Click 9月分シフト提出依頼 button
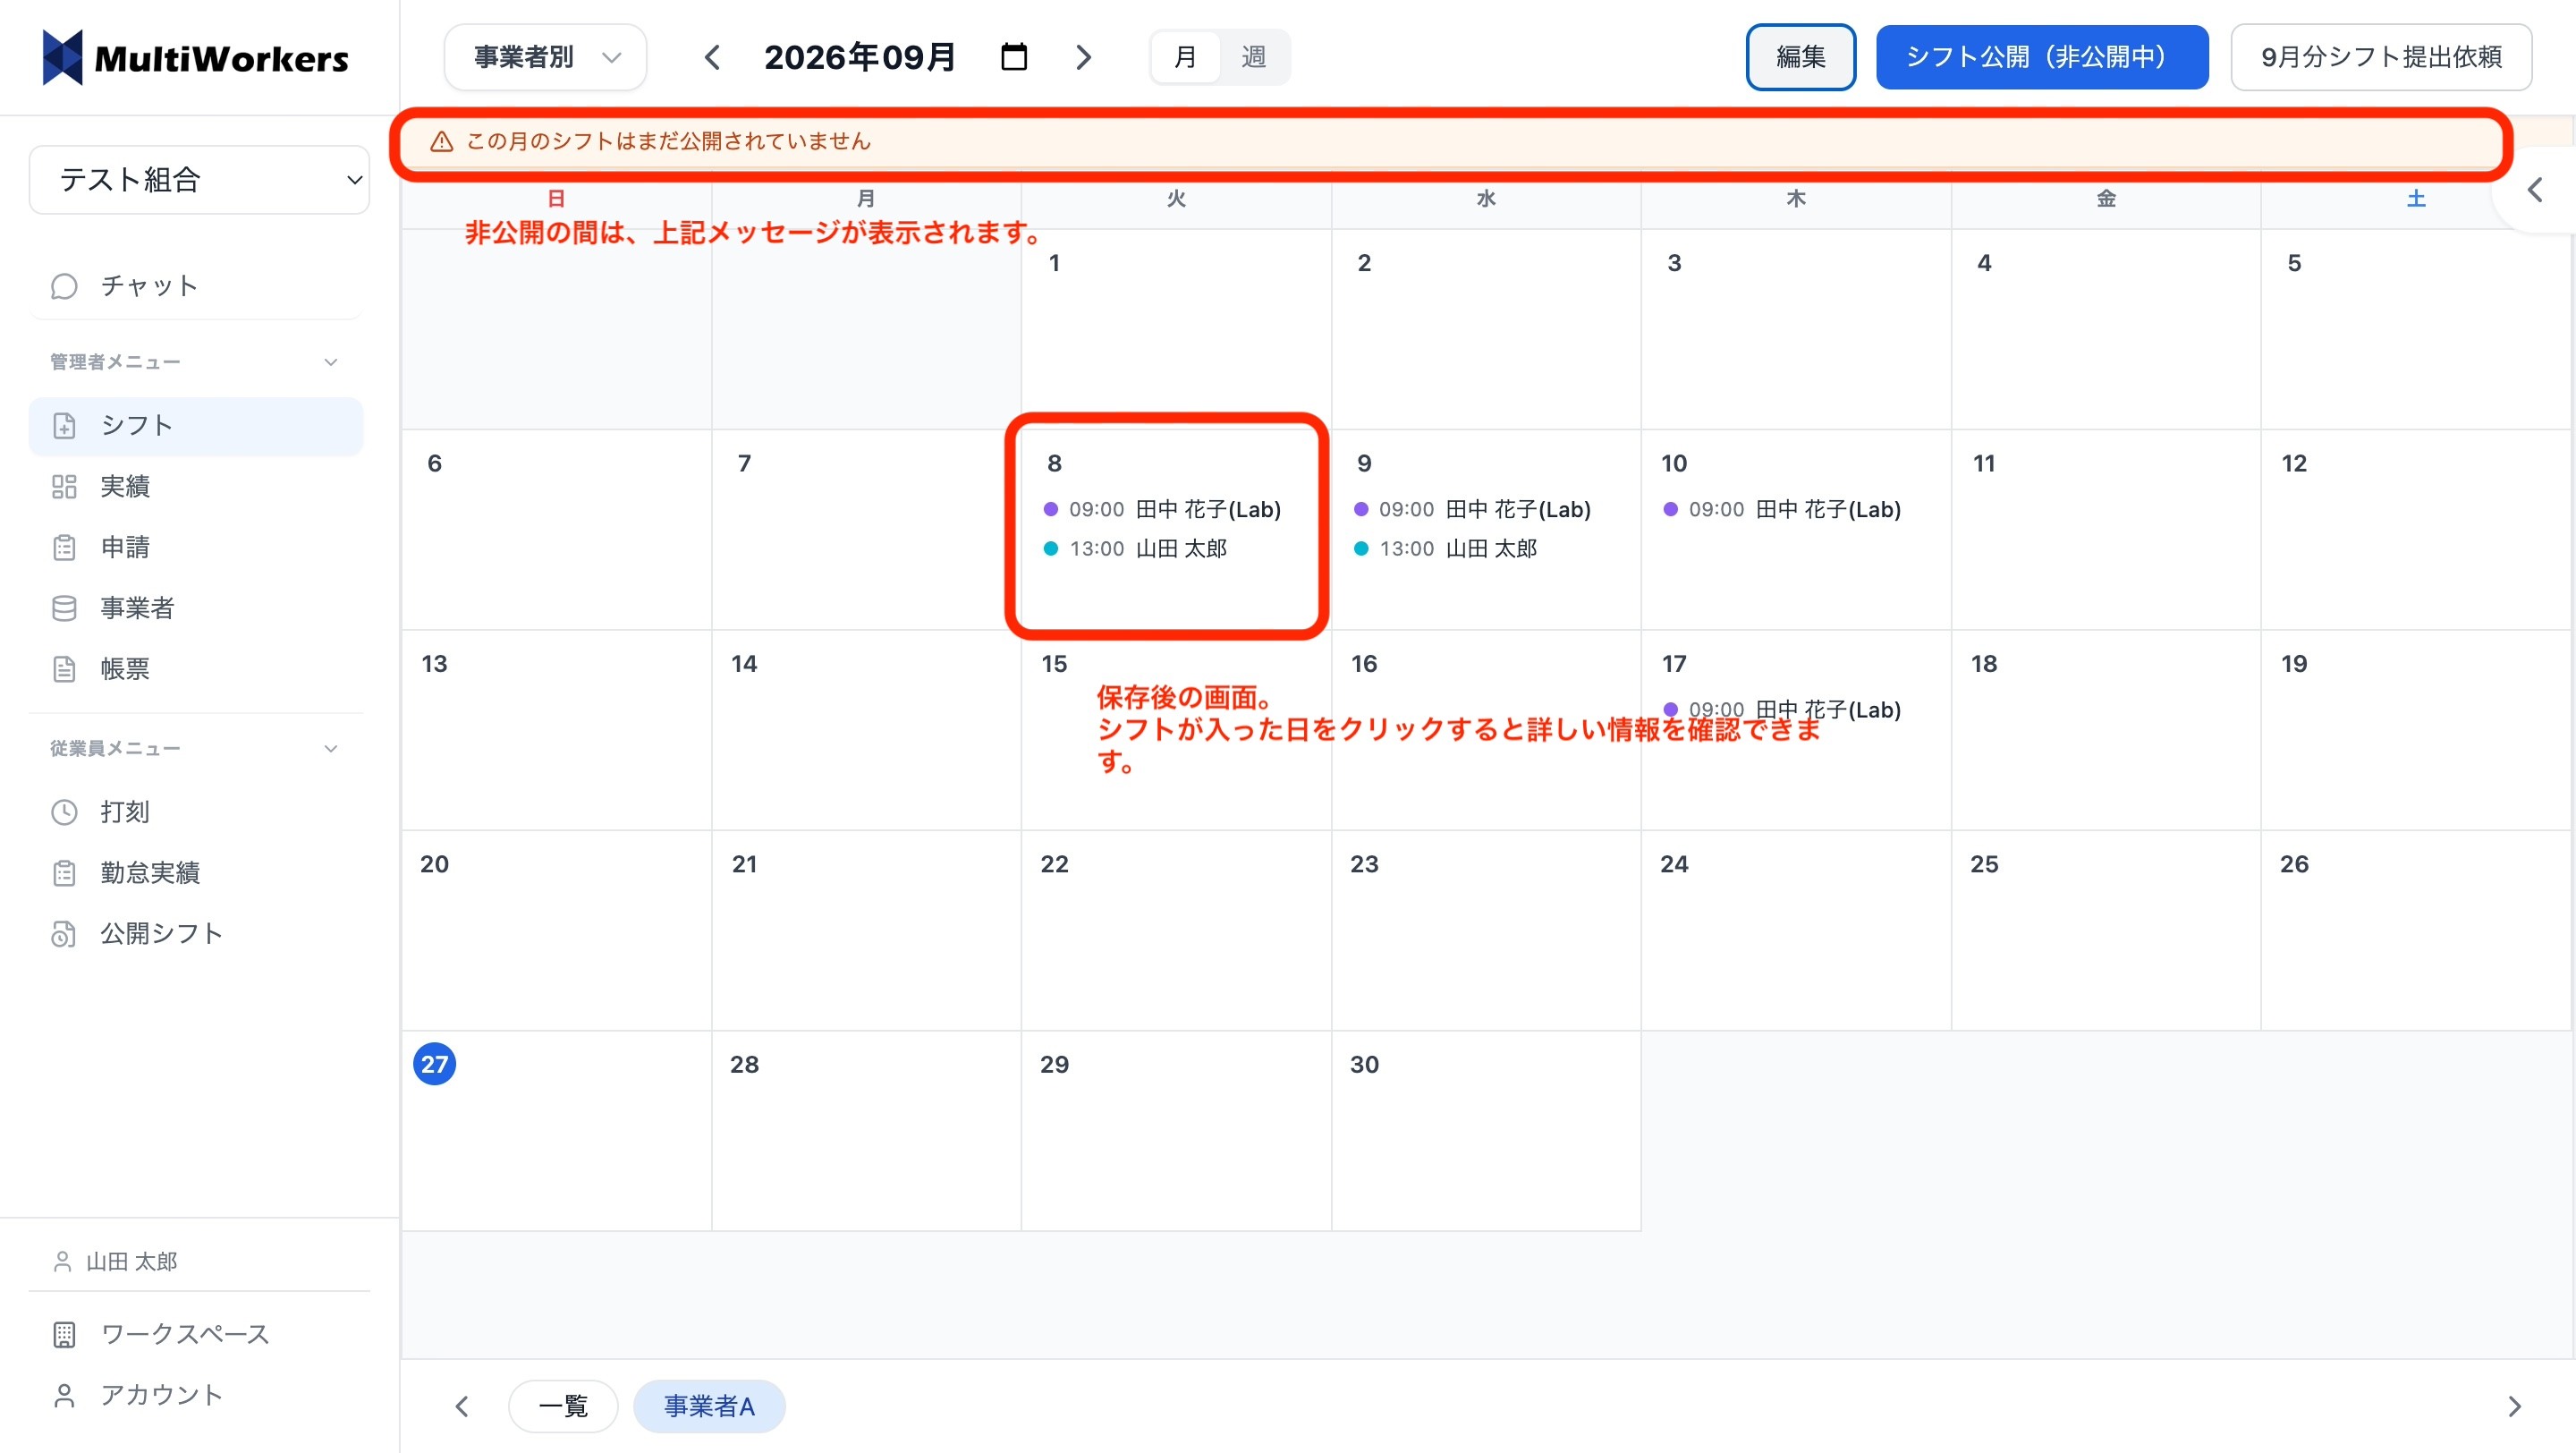Screen dimensions: 2576x1453 coord(2380,57)
